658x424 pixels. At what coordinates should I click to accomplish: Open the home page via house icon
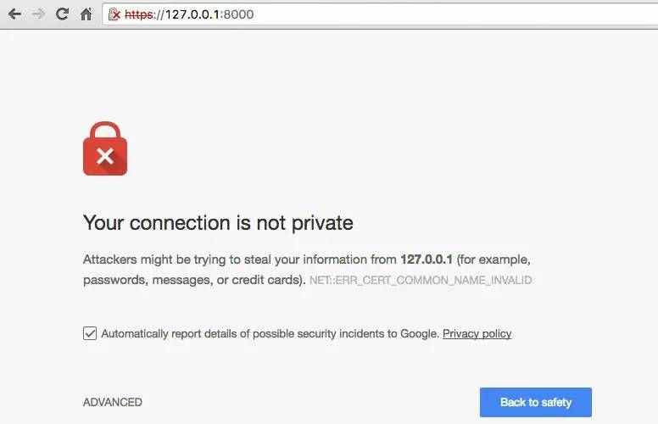point(86,14)
